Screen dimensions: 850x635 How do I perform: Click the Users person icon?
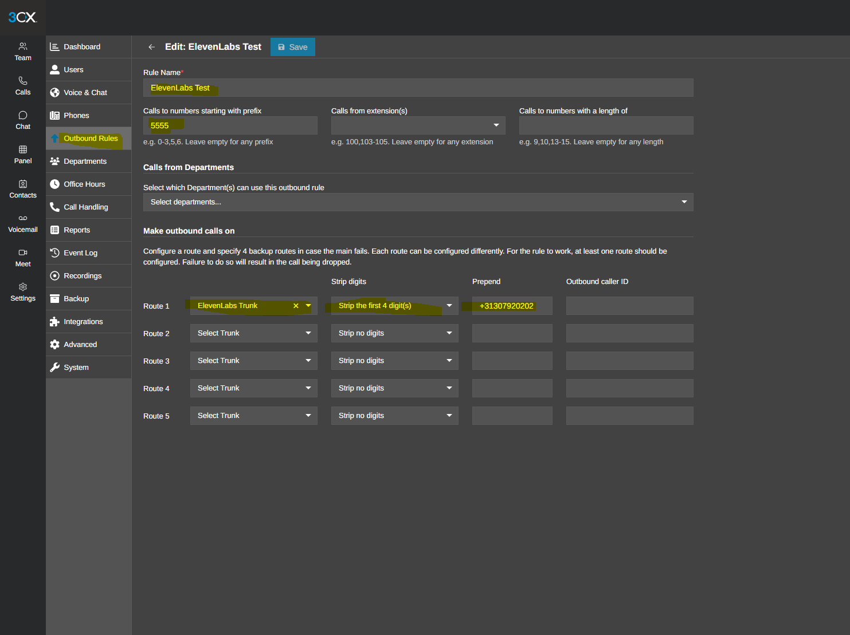54,70
